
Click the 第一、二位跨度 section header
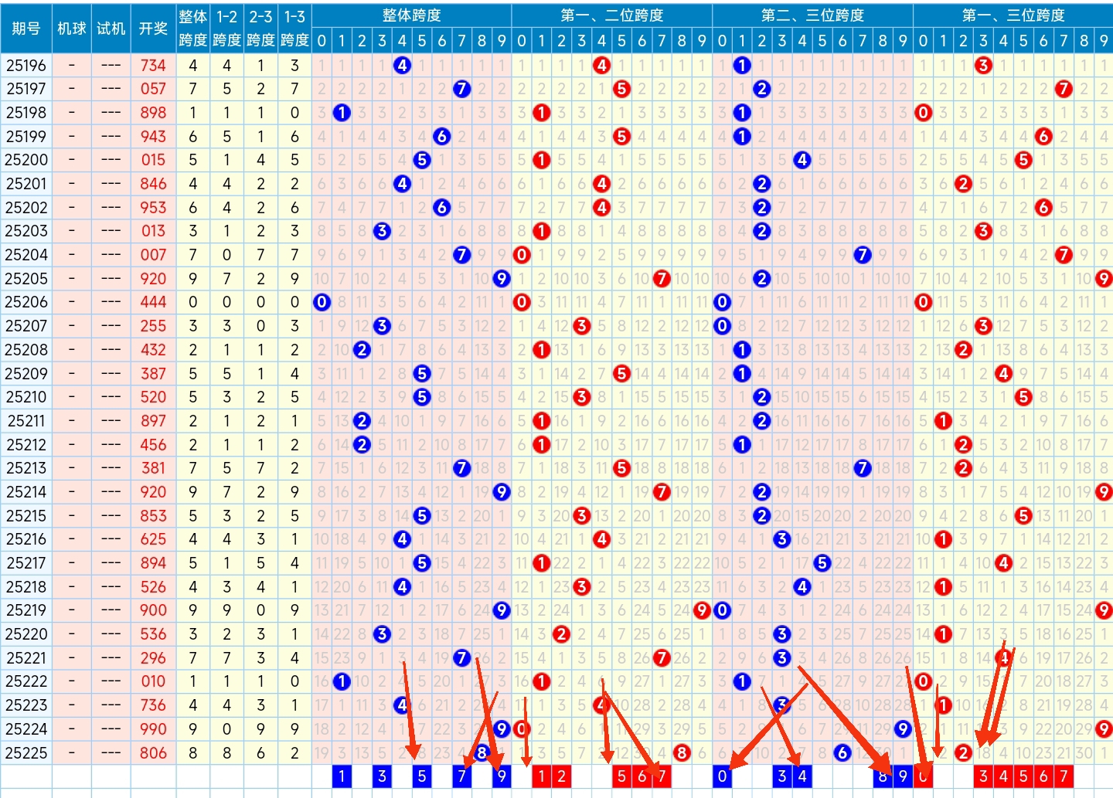(x=612, y=15)
